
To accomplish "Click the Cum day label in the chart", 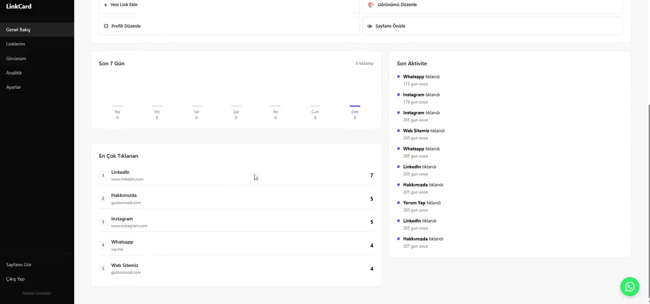I will point(315,112).
